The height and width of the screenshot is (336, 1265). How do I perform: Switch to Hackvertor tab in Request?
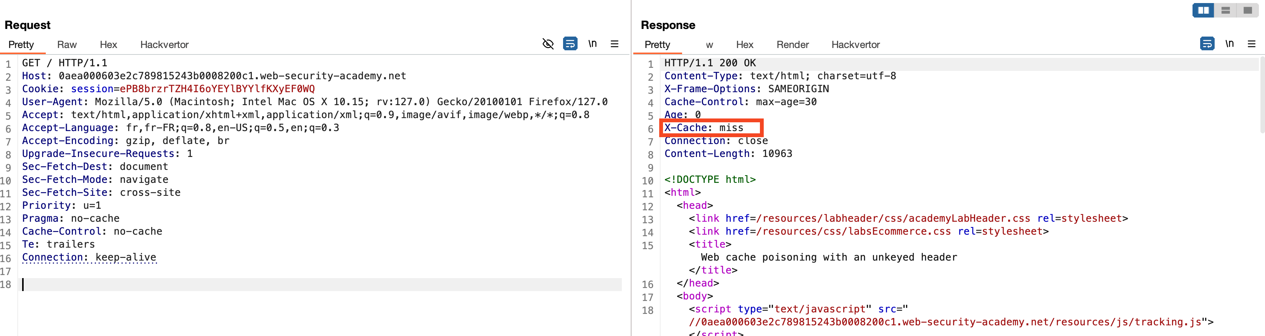click(x=164, y=45)
